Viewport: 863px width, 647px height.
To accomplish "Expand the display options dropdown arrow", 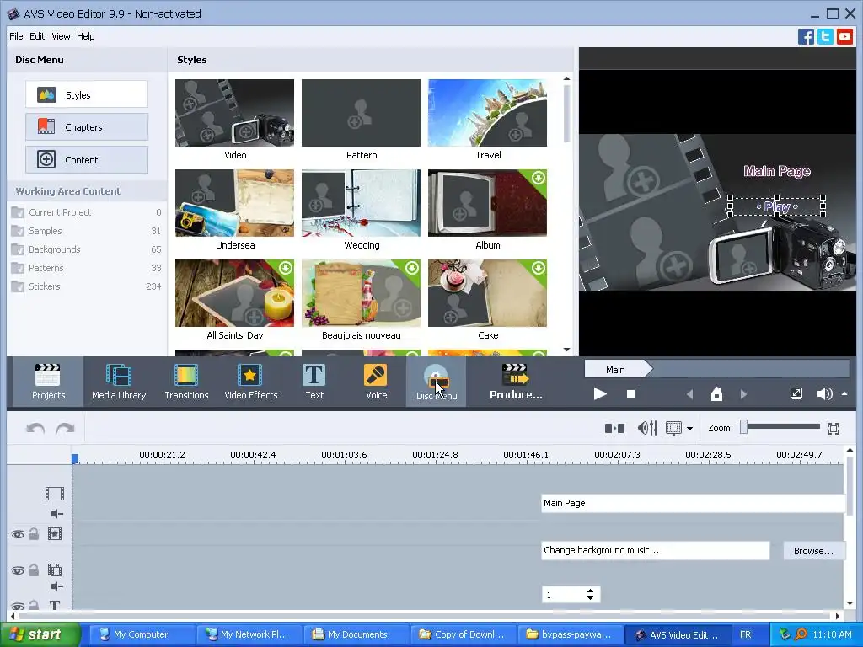I will click(x=689, y=429).
